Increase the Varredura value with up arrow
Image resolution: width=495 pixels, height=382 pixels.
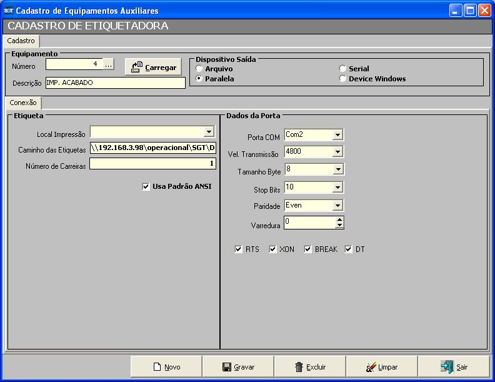339,219
